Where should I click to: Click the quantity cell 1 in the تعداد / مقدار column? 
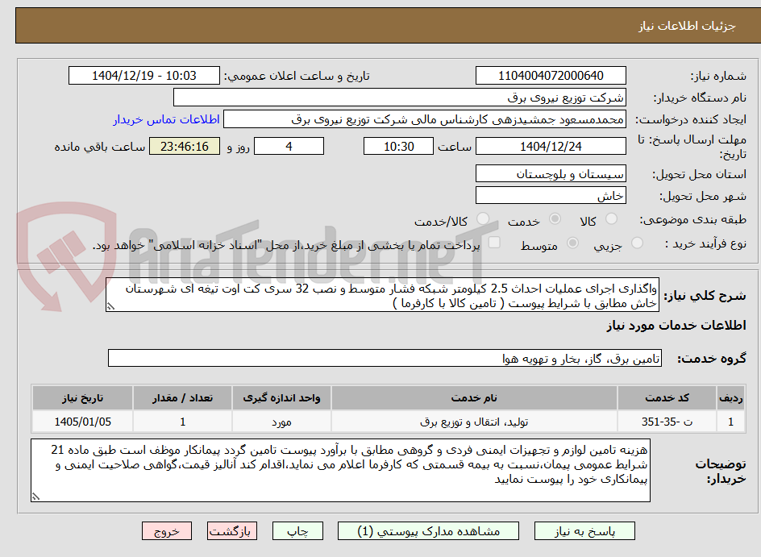pos(182,422)
